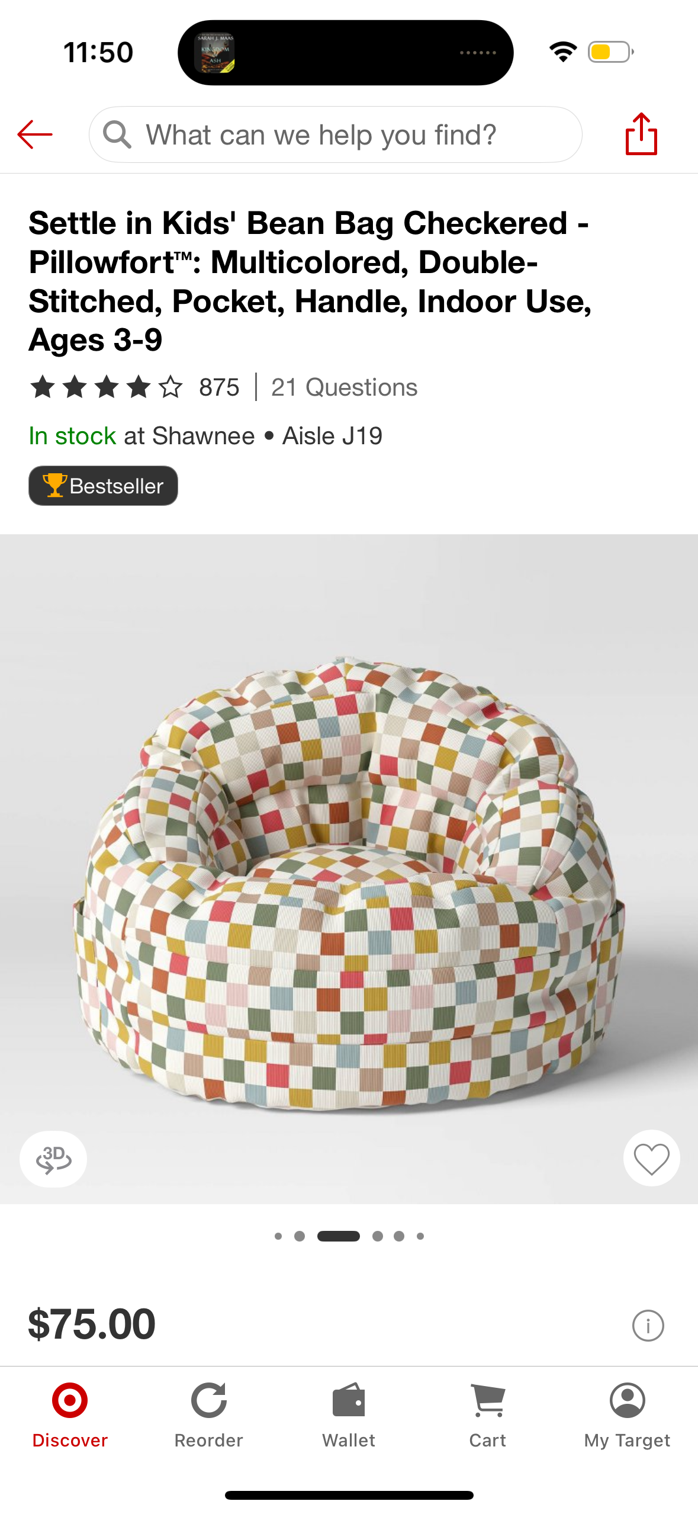Go to the Cart tab
Screen dimensions: 698x1514
point(488,1416)
